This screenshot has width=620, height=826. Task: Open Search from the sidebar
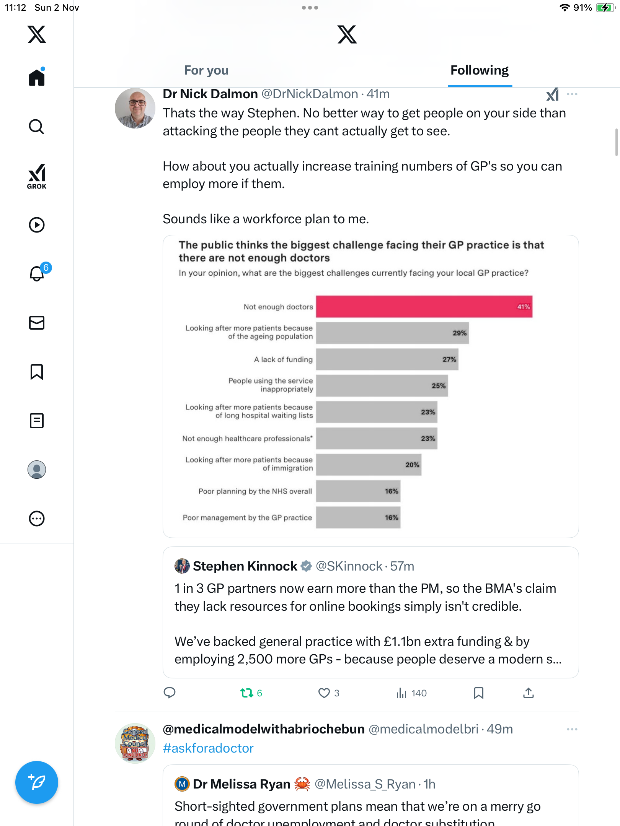coord(37,127)
